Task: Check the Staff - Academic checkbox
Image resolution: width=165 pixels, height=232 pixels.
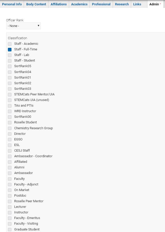Action: pyautogui.click(x=10, y=44)
